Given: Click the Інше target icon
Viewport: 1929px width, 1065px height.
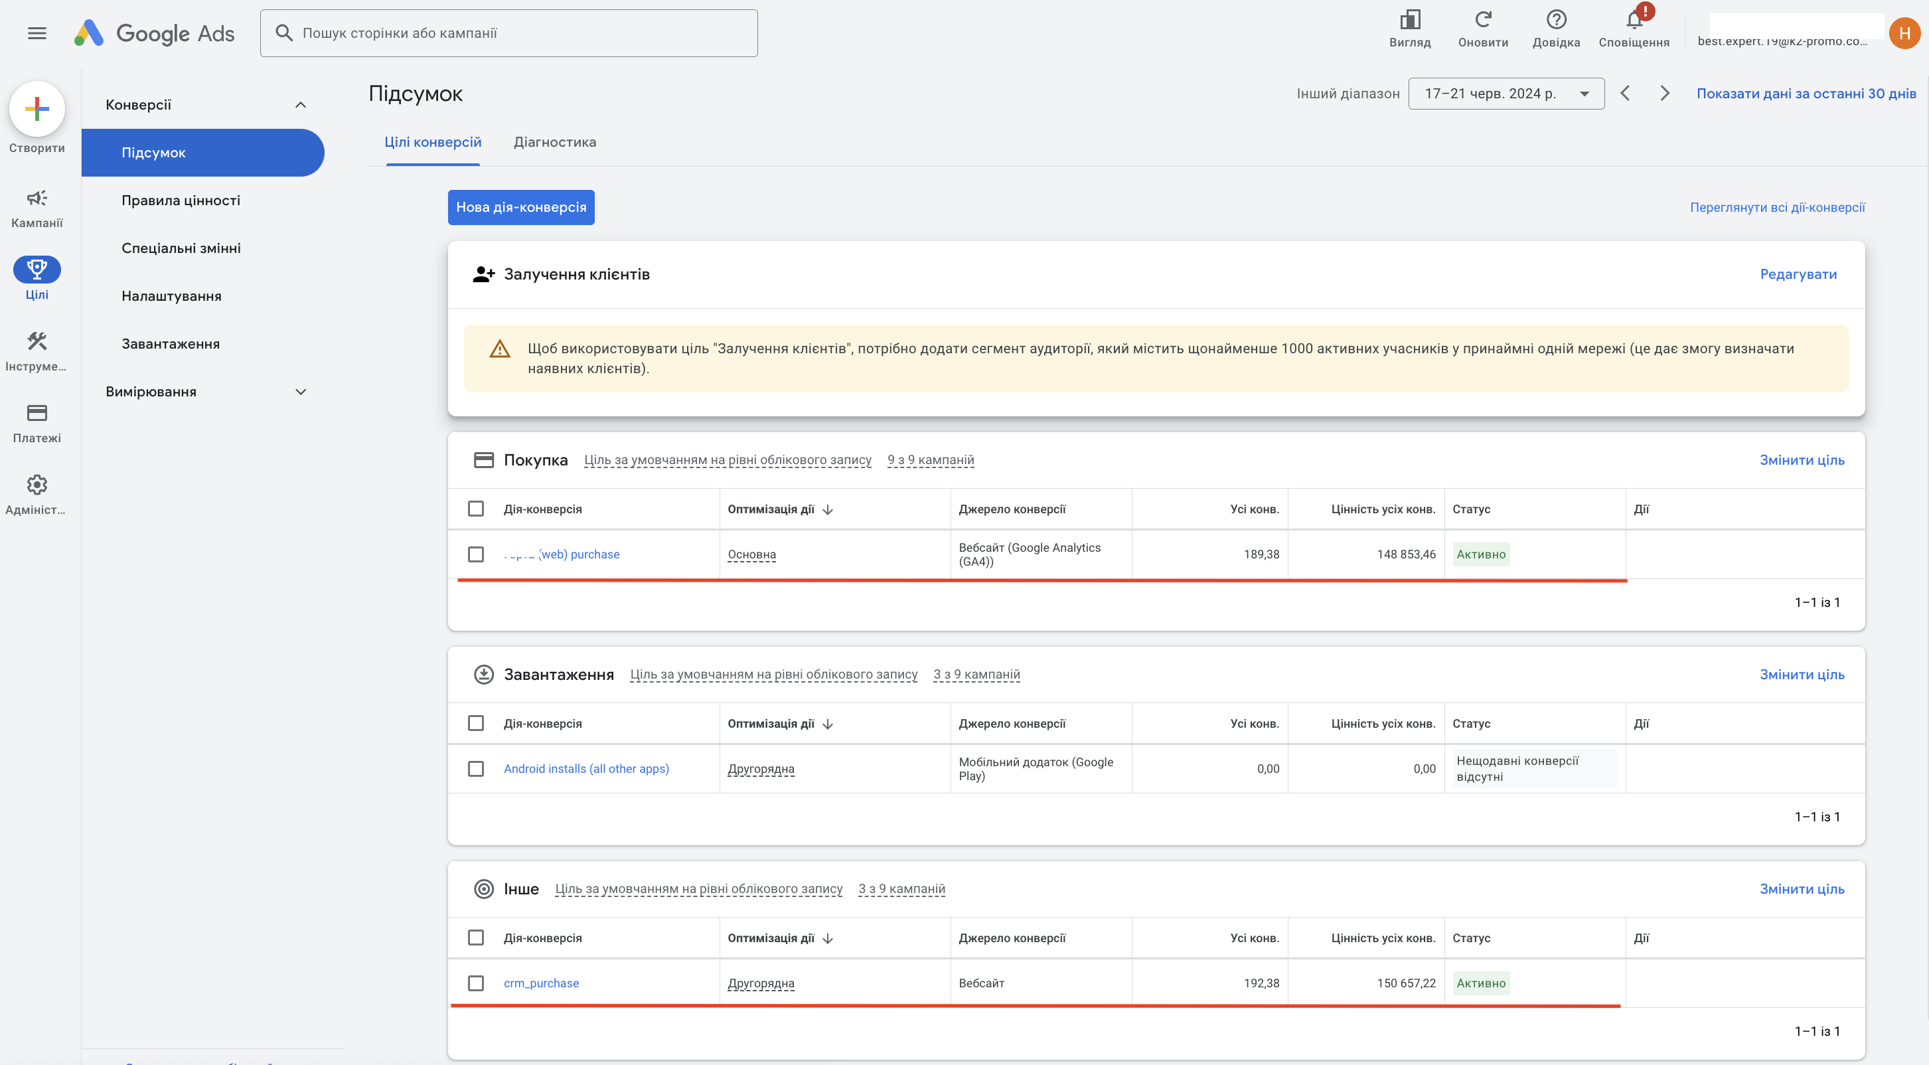Looking at the screenshot, I should (484, 889).
